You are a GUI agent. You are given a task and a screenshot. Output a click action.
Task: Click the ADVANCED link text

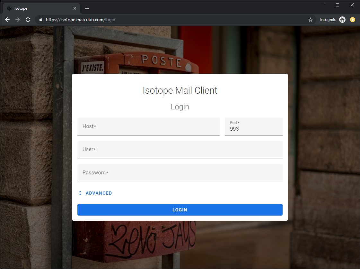point(99,193)
